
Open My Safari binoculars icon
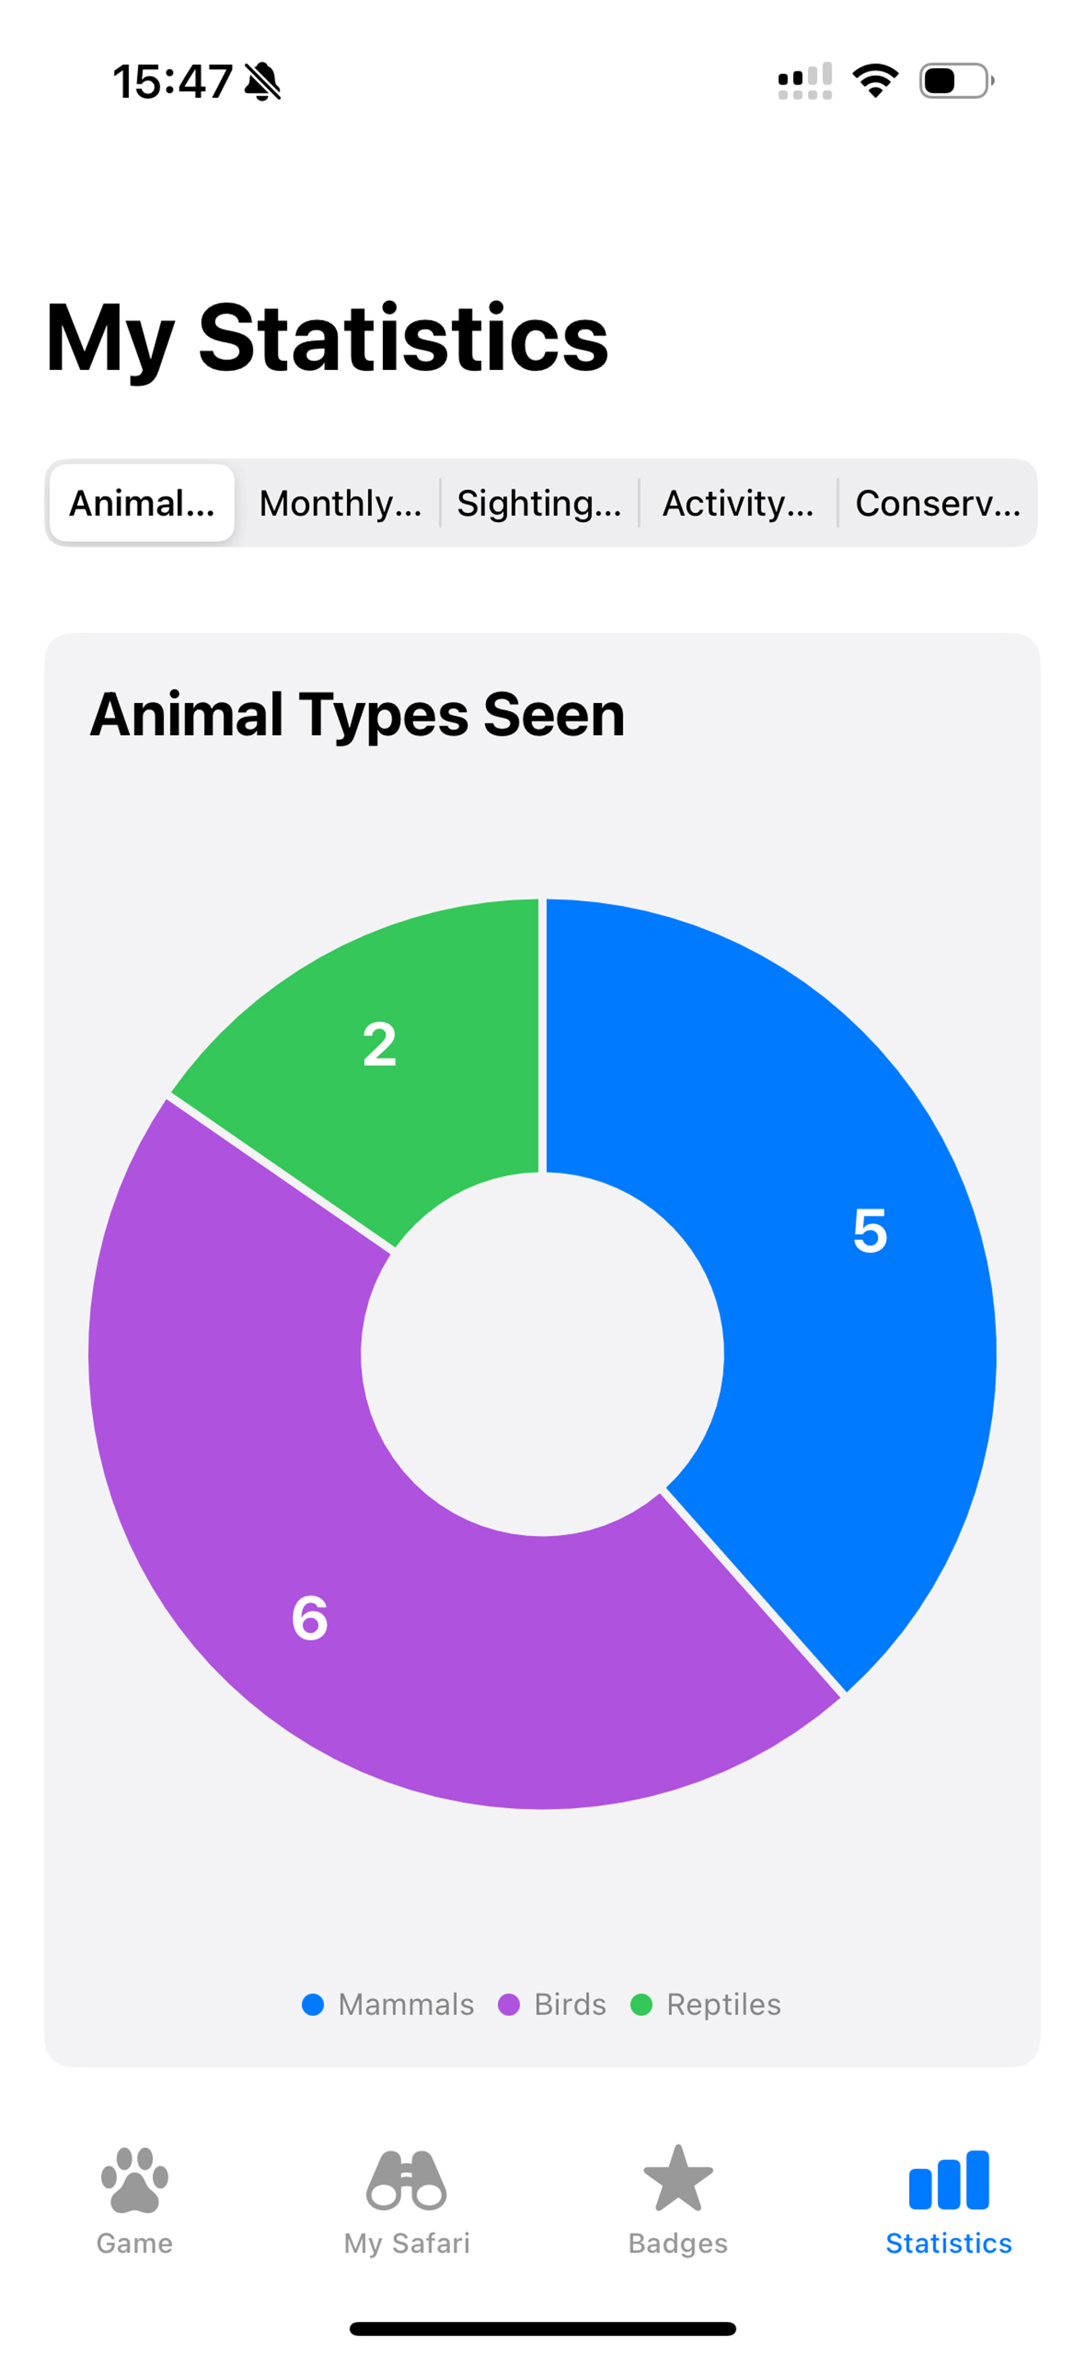point(406,2180)
